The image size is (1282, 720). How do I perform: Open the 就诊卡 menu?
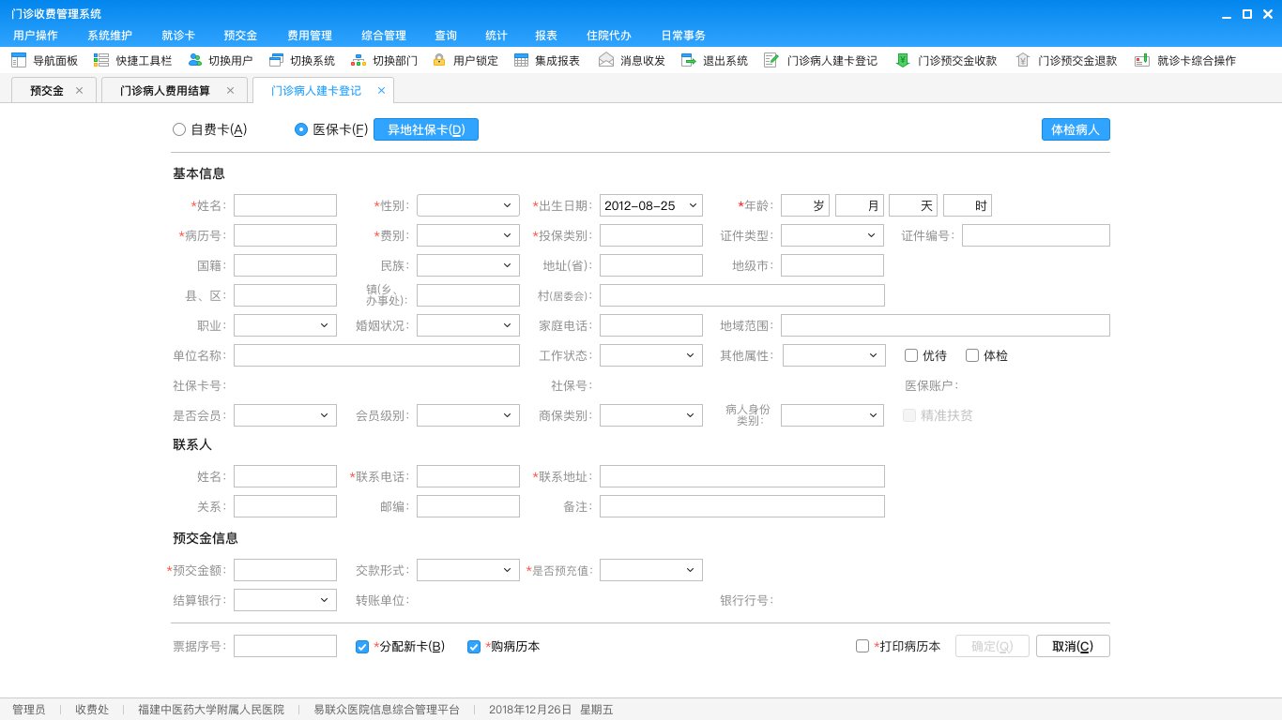(x=178, y=36)
